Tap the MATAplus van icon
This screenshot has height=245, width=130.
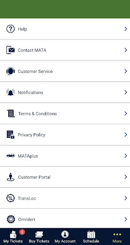[10, 156]
